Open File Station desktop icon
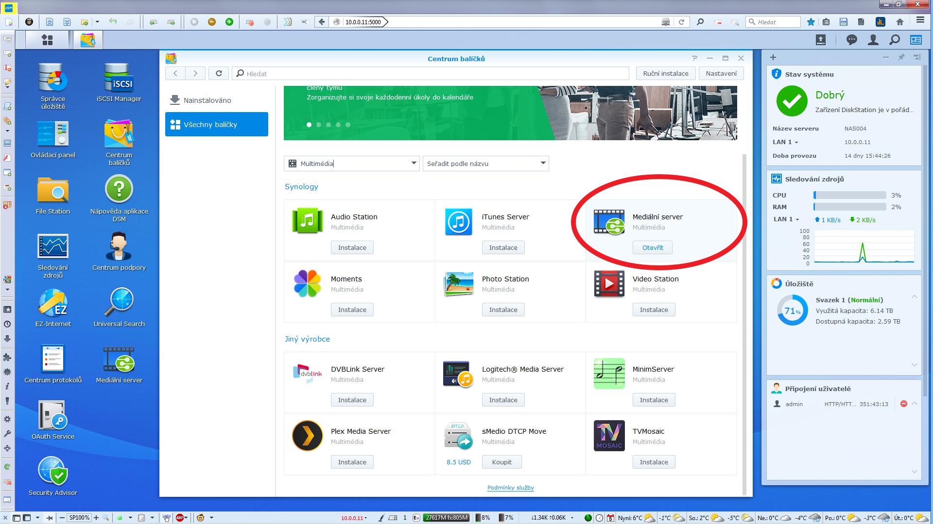 pos(53,195)
